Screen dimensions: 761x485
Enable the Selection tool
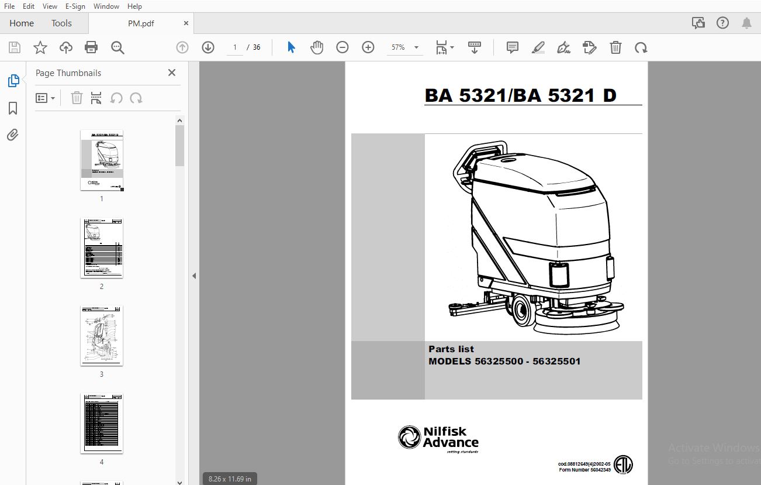(x=290, y=47)
